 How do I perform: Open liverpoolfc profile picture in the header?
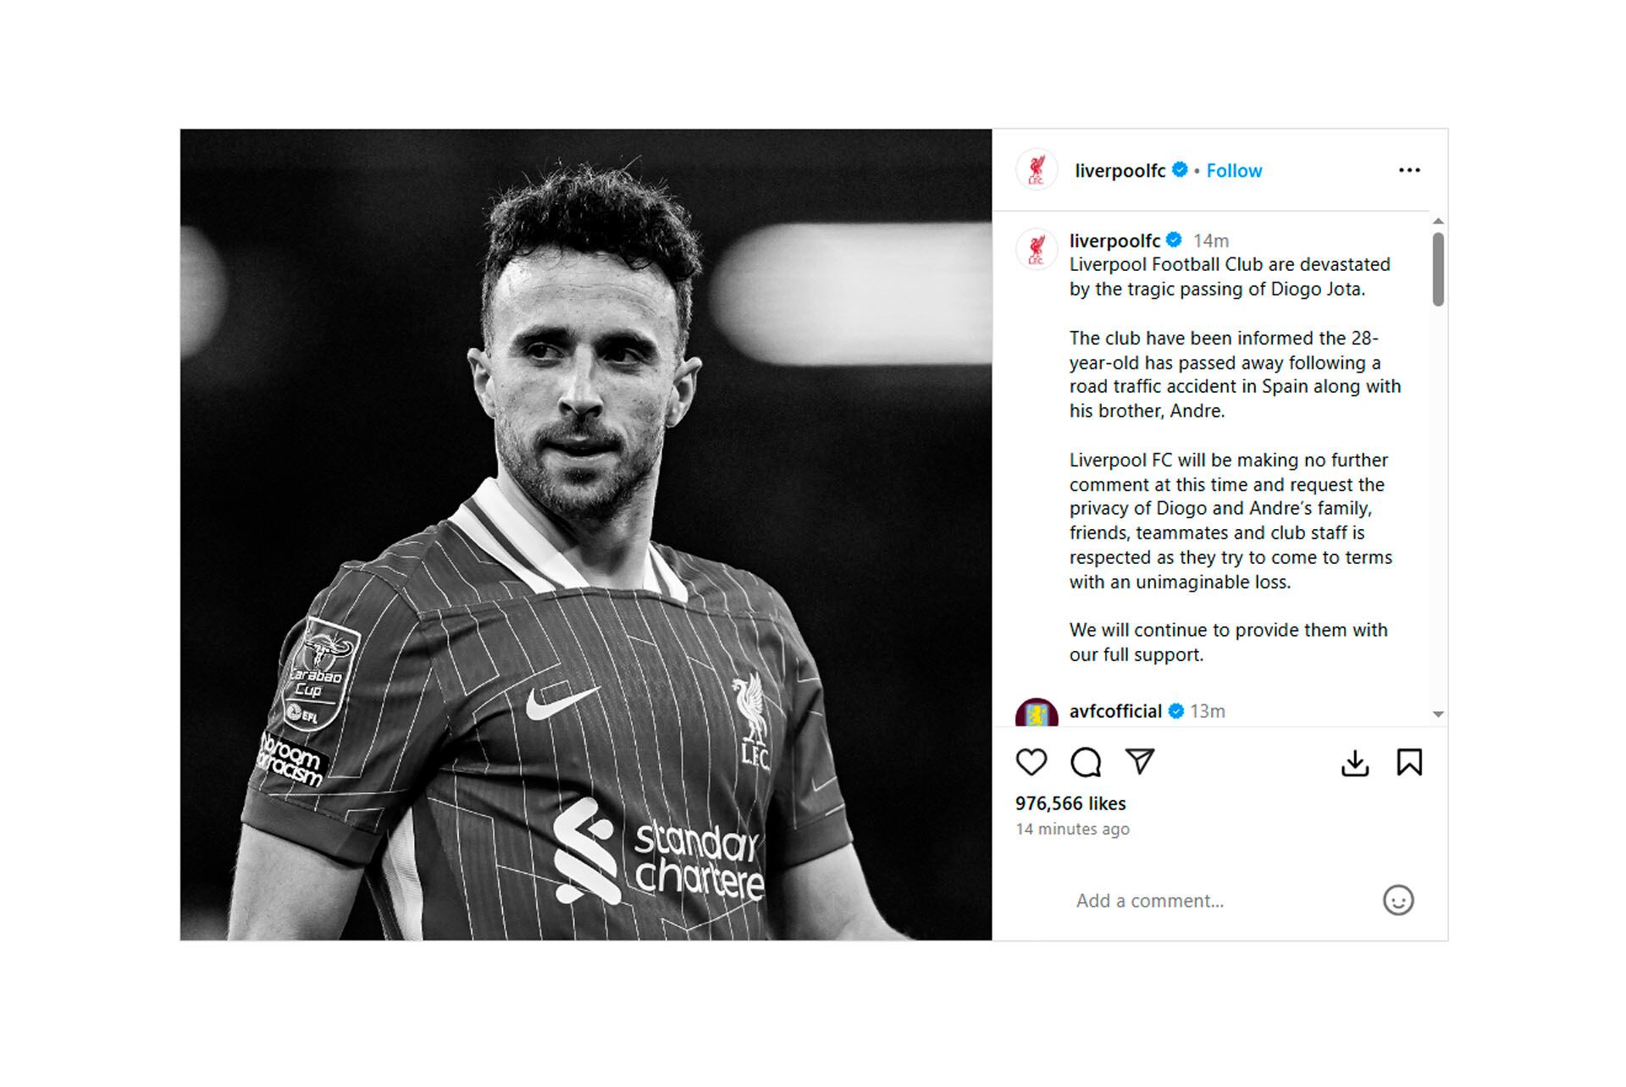(x=1037, y=170)
